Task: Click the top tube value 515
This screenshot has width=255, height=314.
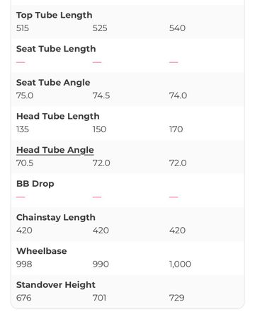Action: click(23, 28)
